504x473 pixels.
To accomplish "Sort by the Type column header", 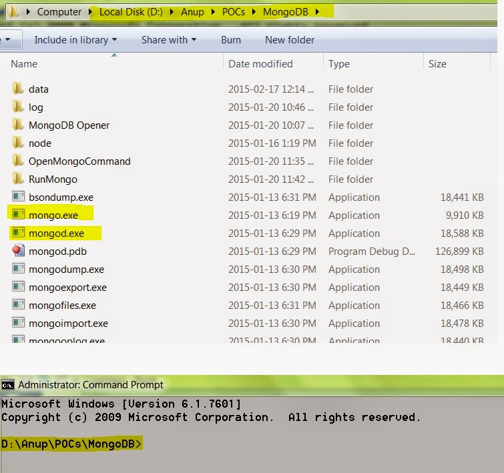I will pyautogui.click(x=339, y=64).
